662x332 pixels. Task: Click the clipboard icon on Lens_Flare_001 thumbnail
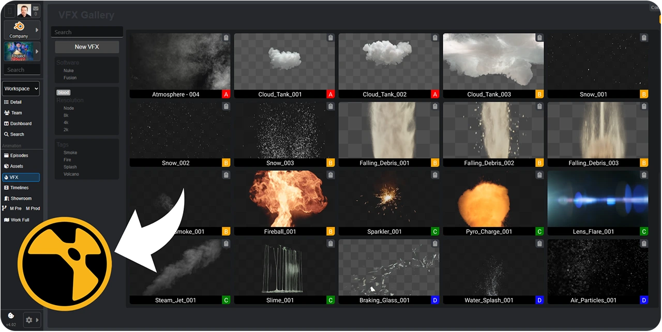tap(644, 175)
